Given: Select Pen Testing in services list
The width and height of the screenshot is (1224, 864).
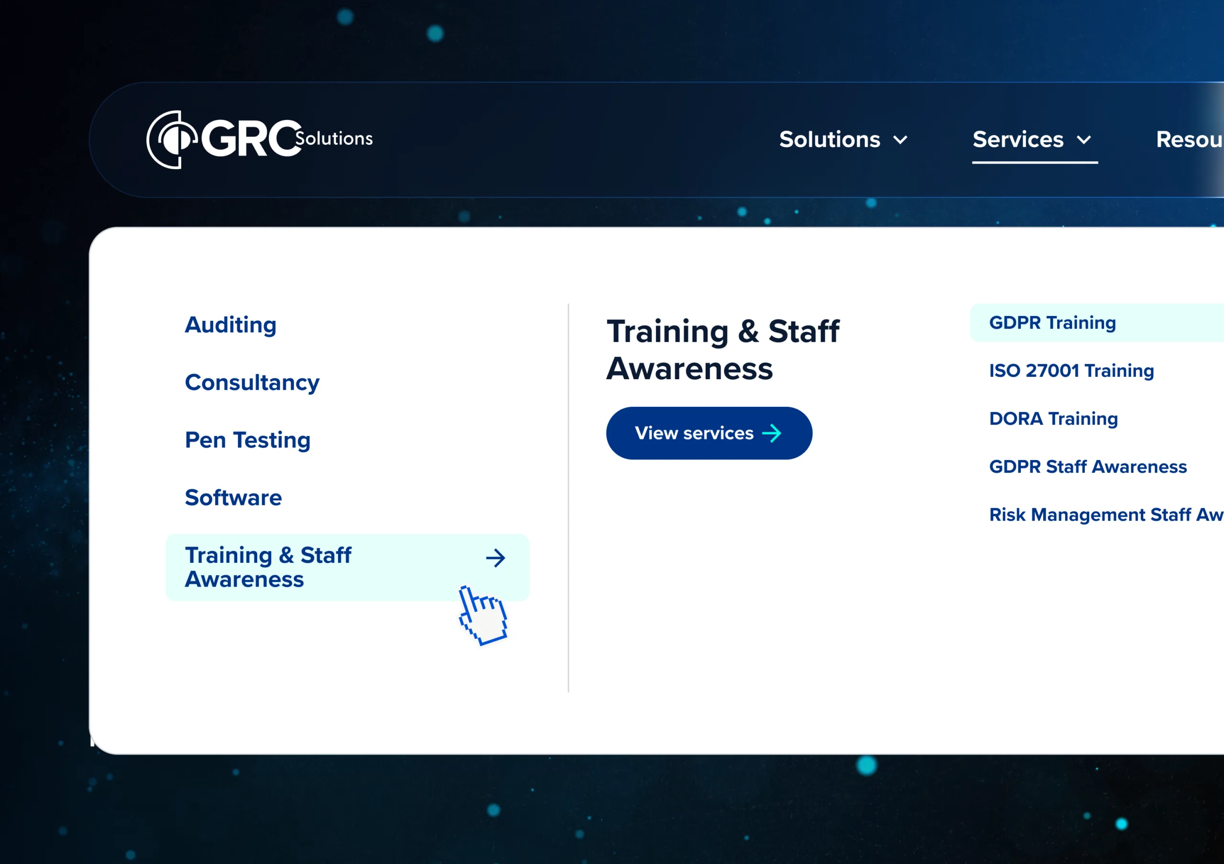Looking at the screenshot, I should tap(247, 440).
